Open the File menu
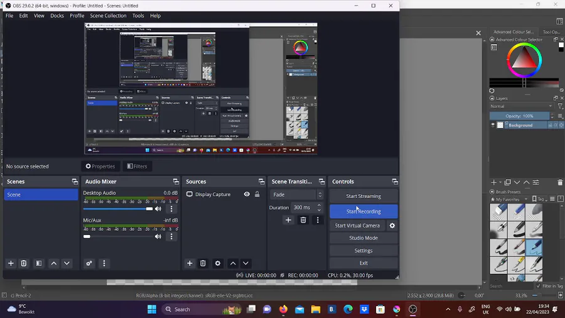This screenshot has height=318, width=565. pos(9,16)
